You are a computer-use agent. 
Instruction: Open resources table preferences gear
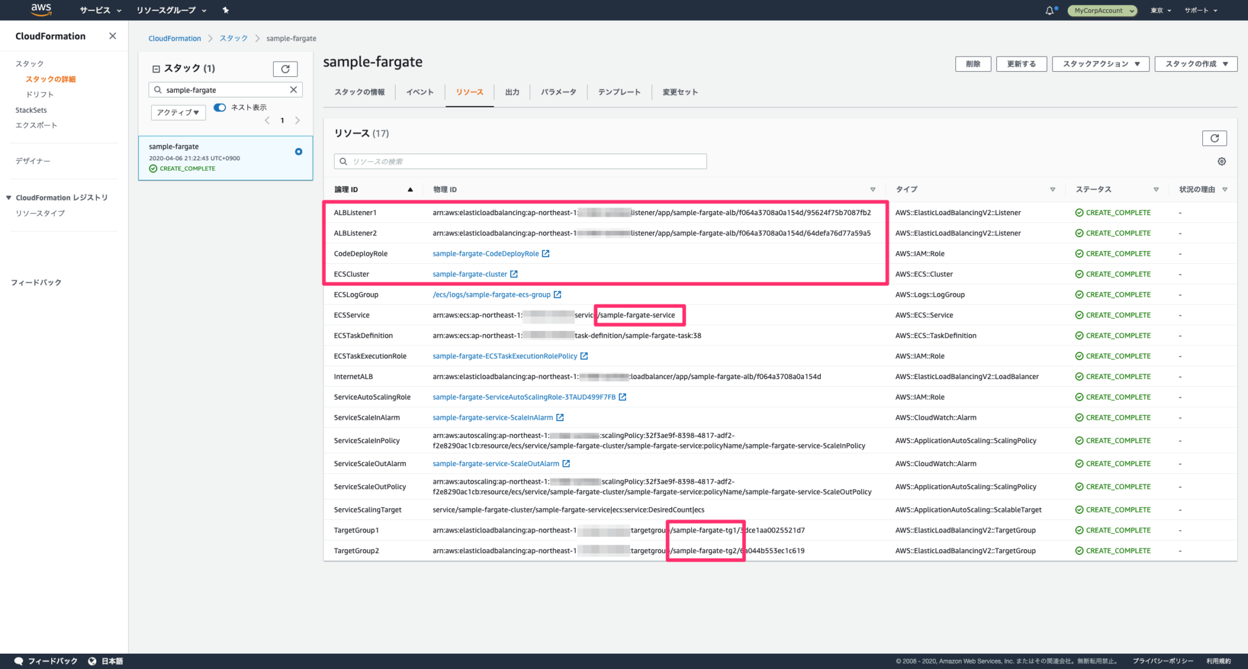coord(1221,161)
